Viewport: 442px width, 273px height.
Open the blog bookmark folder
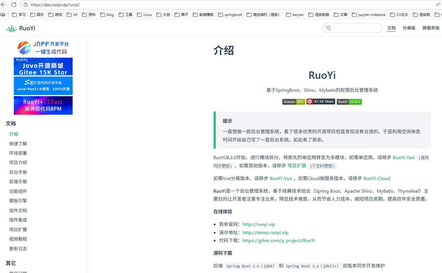pyautogui.click(x=107, y=15)
